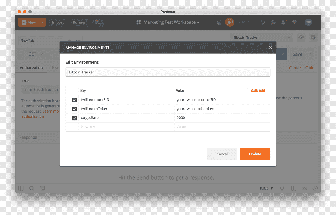Click the new window icon button
This screenshot has height=215, width=336.
click(x=99, y=22)
